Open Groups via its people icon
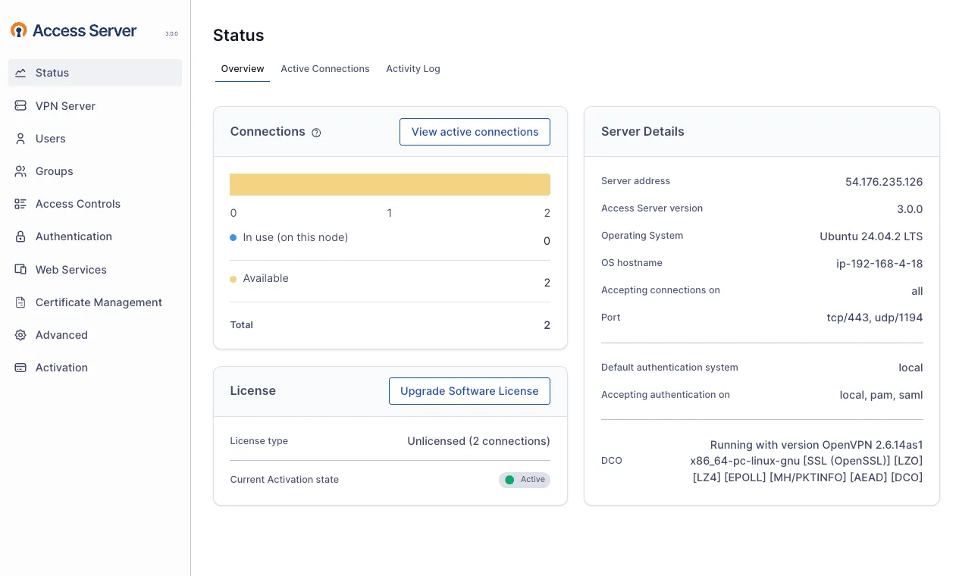This screenshot has width=959, height=576. click(x=20, y=171)
